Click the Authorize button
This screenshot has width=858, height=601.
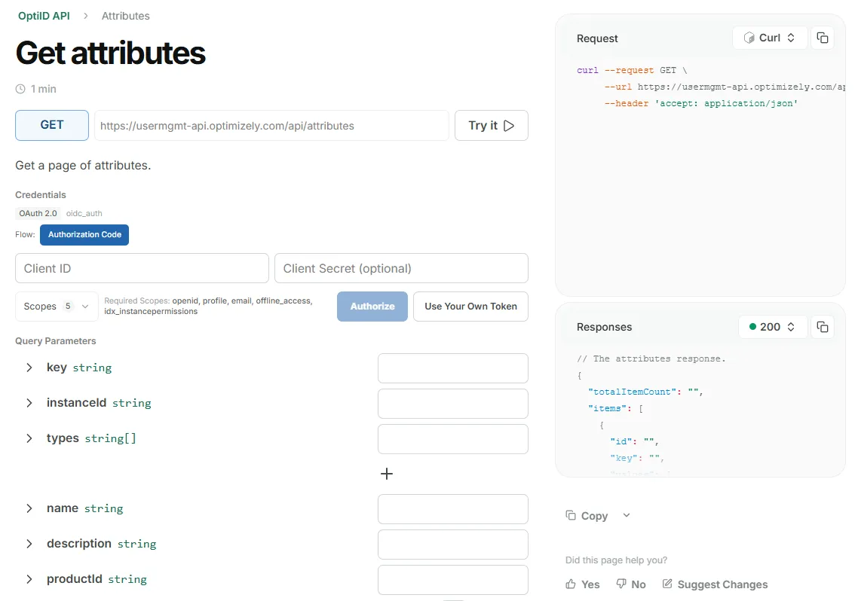click(x=372, y=307)
